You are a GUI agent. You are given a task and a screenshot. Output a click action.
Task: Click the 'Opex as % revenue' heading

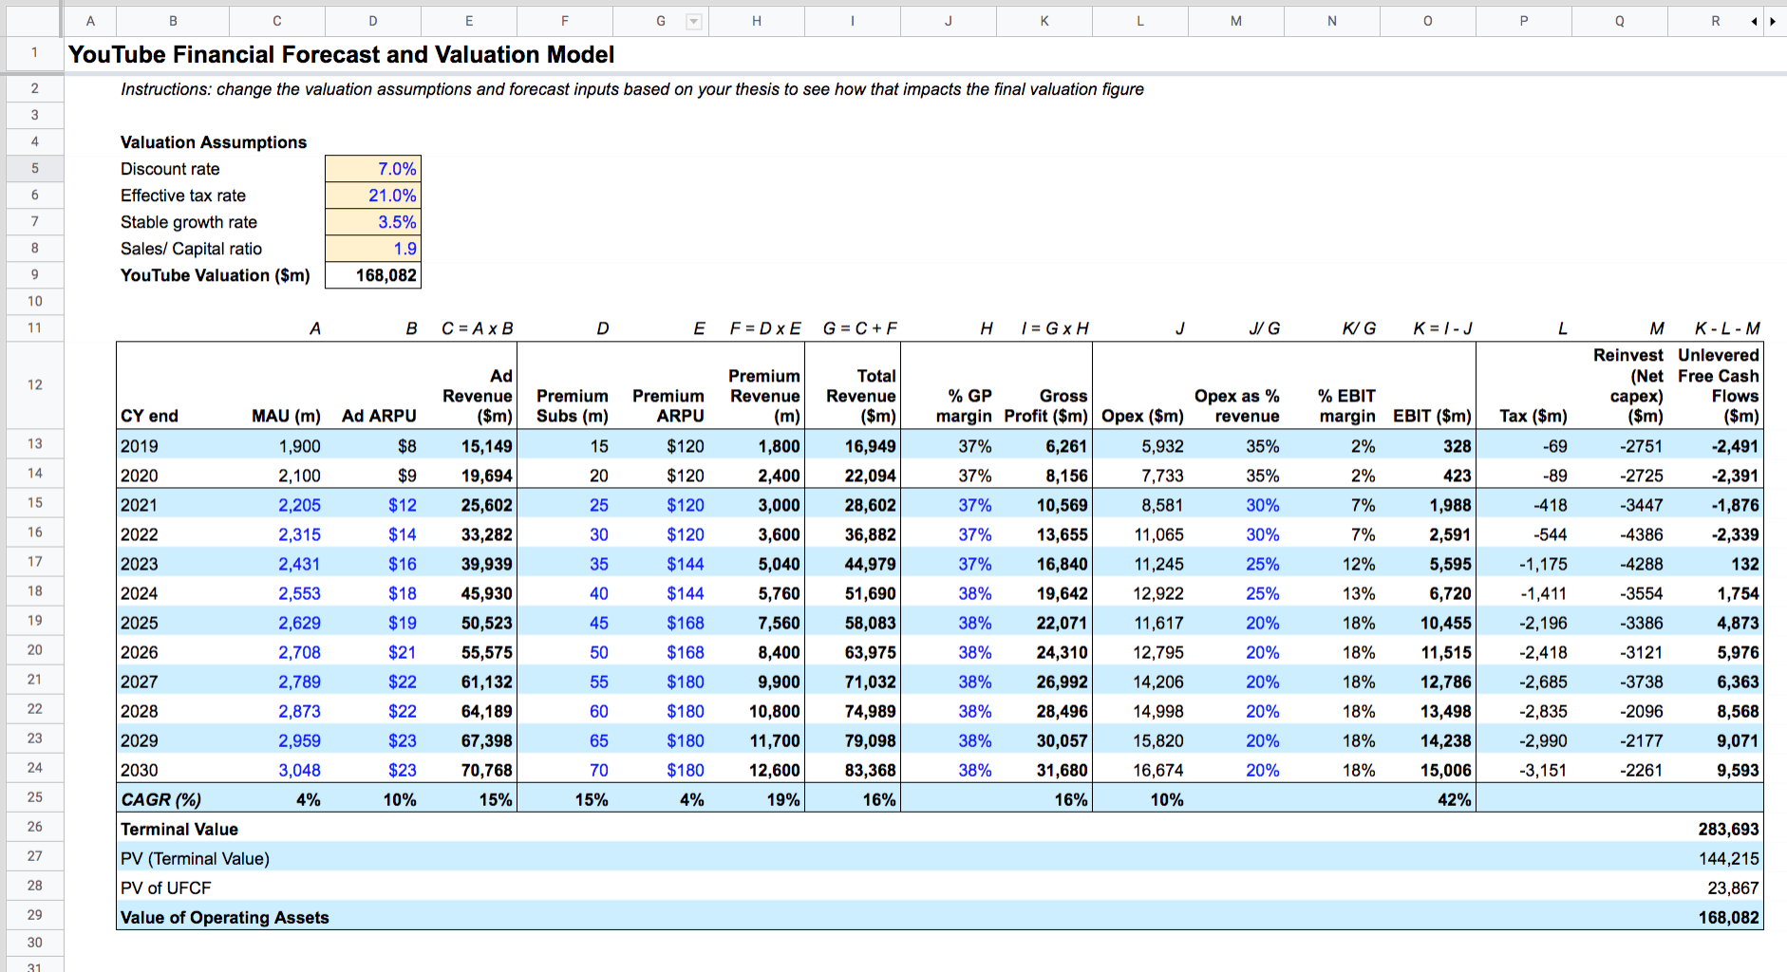tap(1236, 406)
